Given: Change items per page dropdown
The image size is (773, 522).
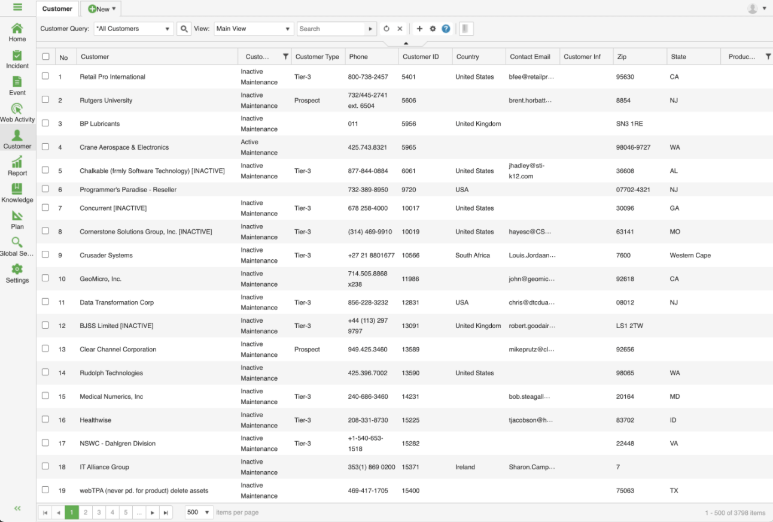Looking at the screenshot, I should click(x=199, y=513).
